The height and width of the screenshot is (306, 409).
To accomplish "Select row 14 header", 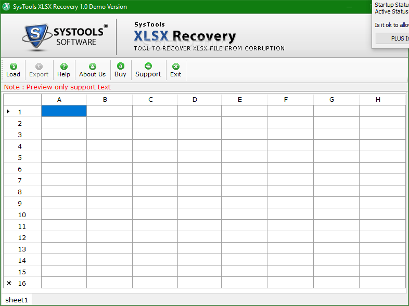I will click(22, 260).
